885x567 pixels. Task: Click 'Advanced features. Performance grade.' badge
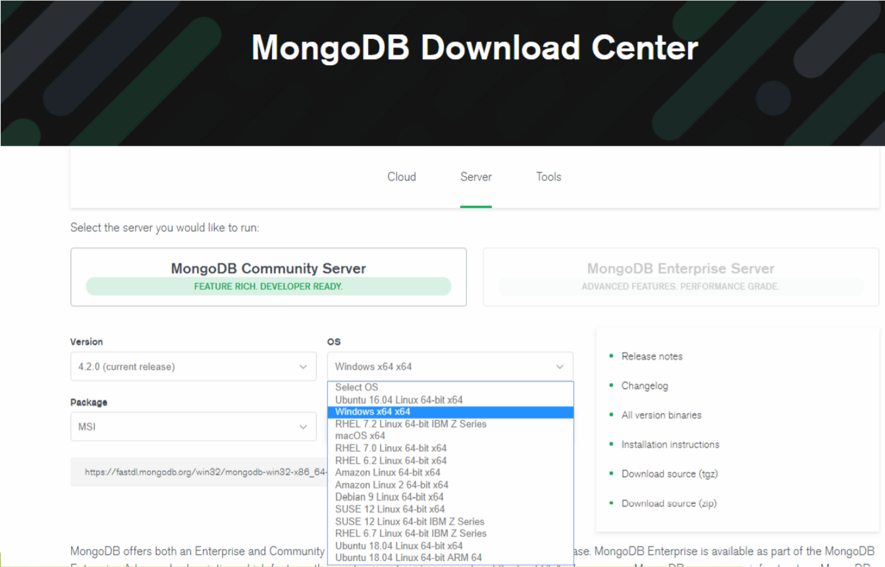pyautogui.click(x=680, y=287)
